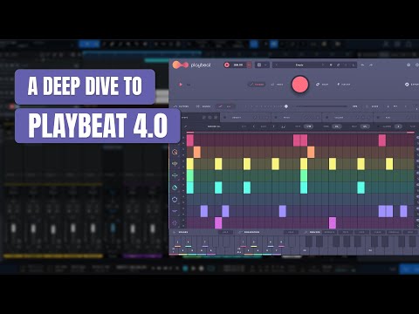Select the second mode option left of the red button
The height and width of the screenshot is (314, 419).
277,85
